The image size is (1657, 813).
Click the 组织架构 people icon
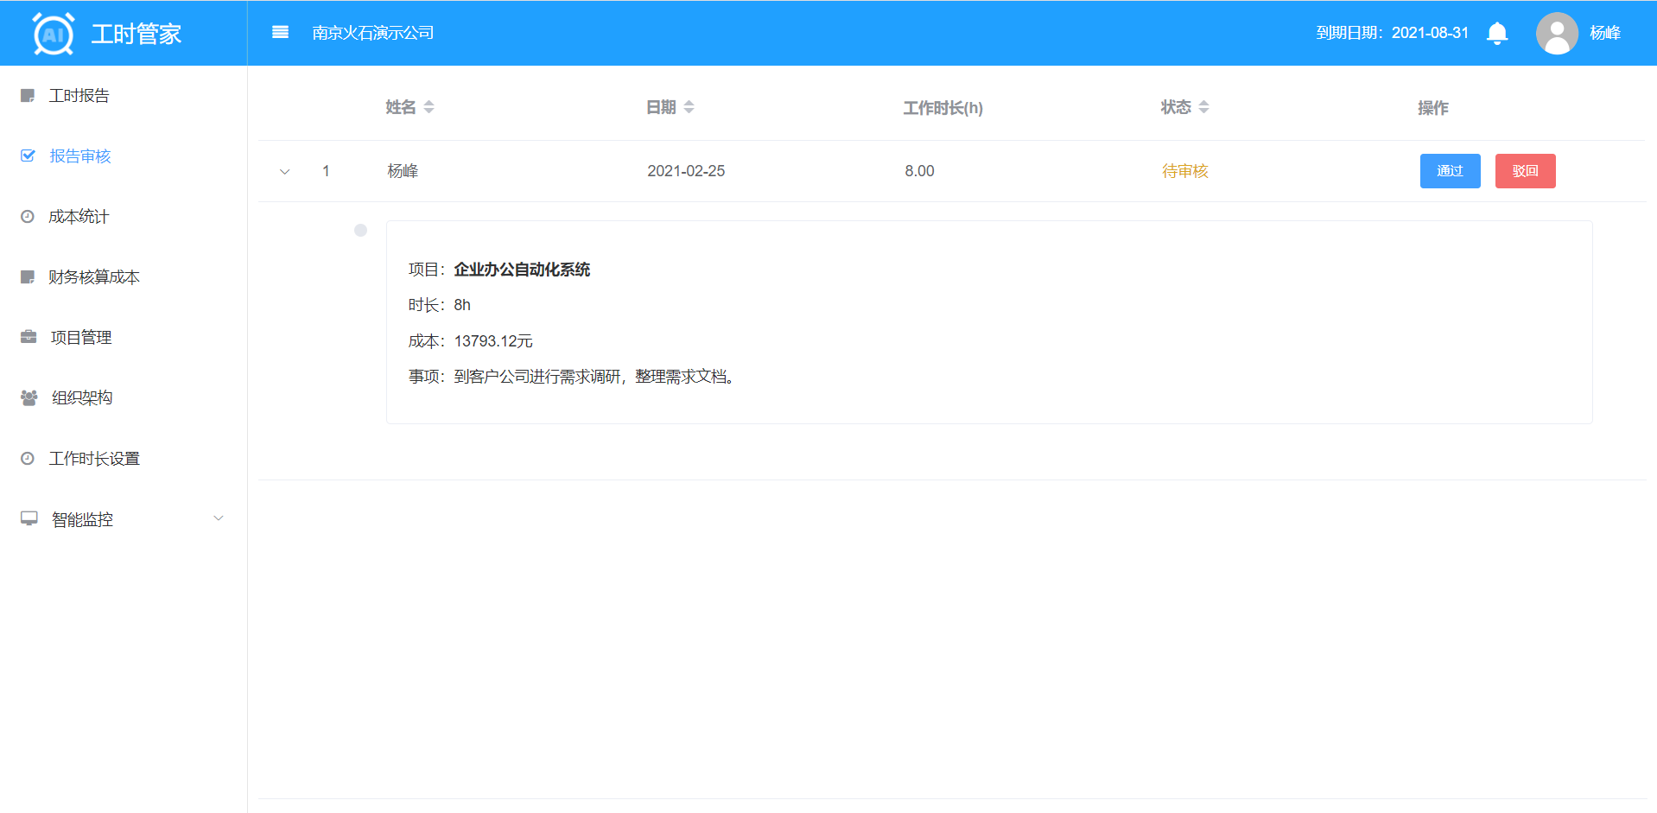coord(29,397)
